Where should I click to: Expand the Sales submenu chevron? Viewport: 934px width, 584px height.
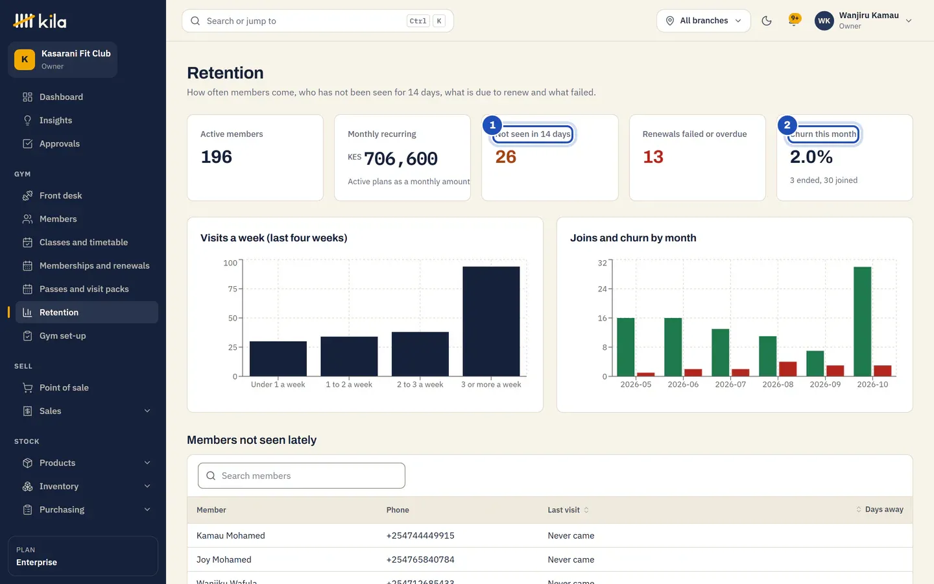point(147,411)
